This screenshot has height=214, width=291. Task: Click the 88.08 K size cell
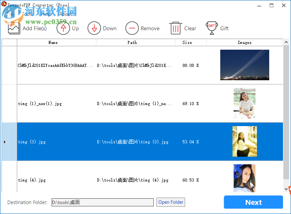click(191, 65)
